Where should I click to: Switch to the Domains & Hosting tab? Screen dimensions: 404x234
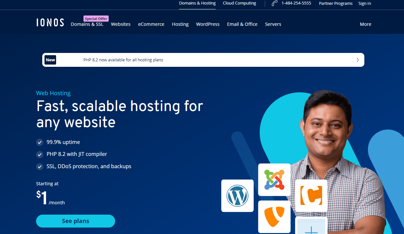197,3
